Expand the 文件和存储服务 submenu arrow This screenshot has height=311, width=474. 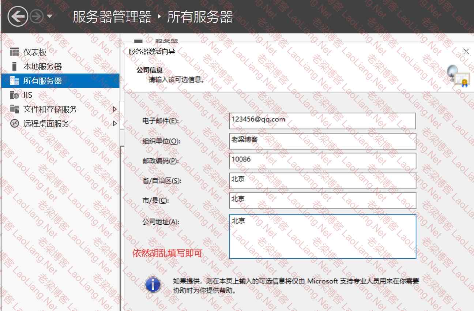click(114, 109)
